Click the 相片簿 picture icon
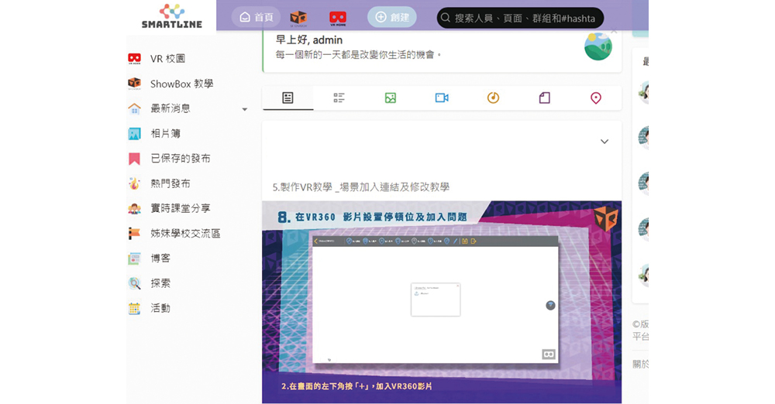Image resolution: width=775 pixels, height=404 pixels. [134, 134]
